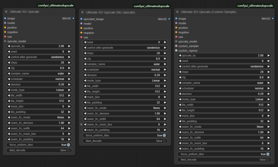Select the Ultimate SD Upscale node title
The width and height of the screenshot is (278, 167).
(x=24, y=12)
